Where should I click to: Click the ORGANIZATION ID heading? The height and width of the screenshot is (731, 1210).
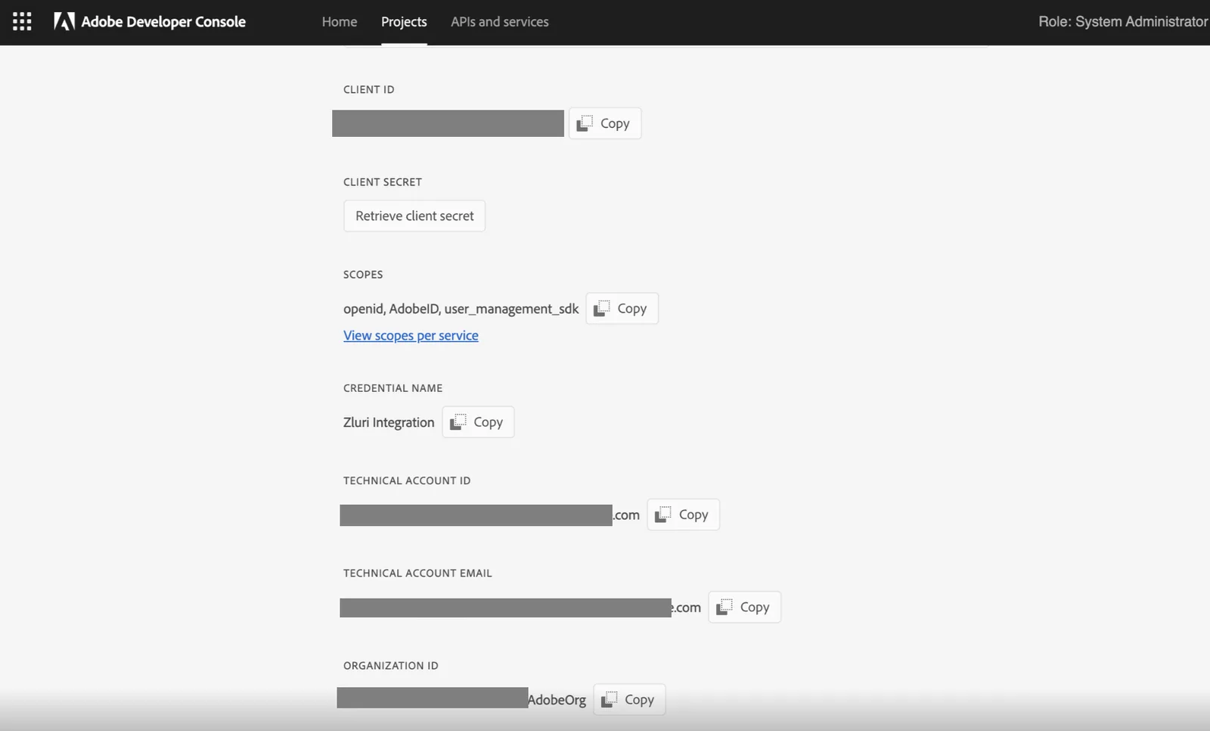[391, 666]
